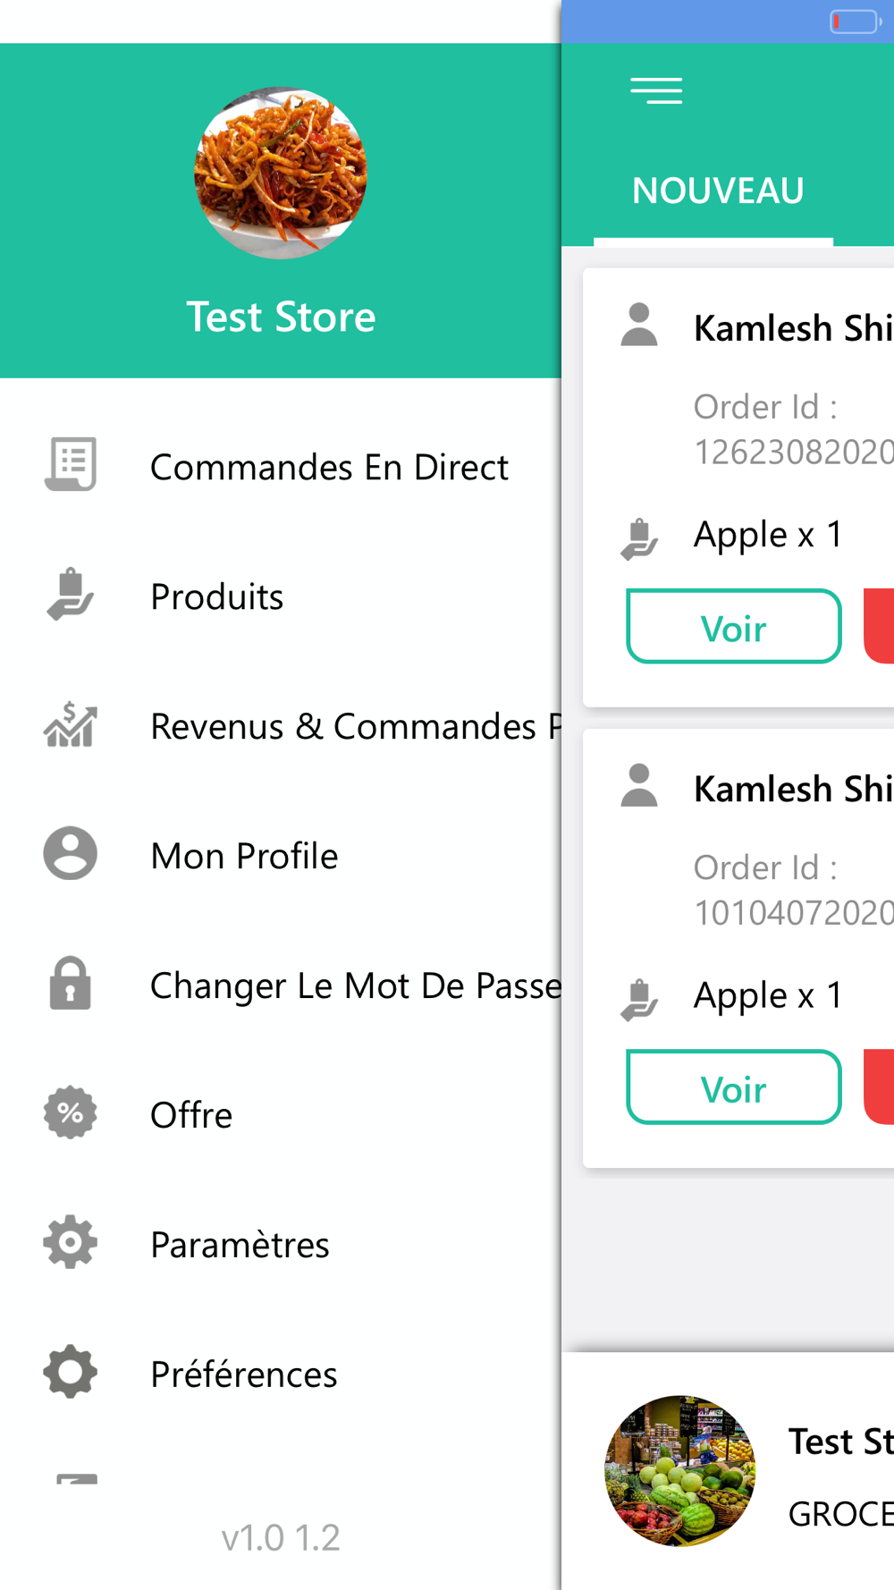Open the Produits menu item

click(x=281, y=596)
